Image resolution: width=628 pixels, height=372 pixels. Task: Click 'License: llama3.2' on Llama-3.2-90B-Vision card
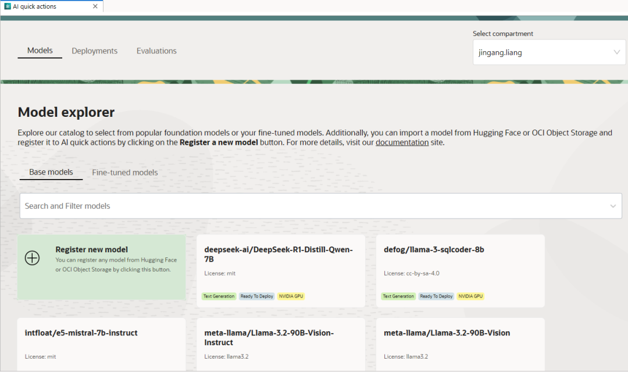[406, 357]
